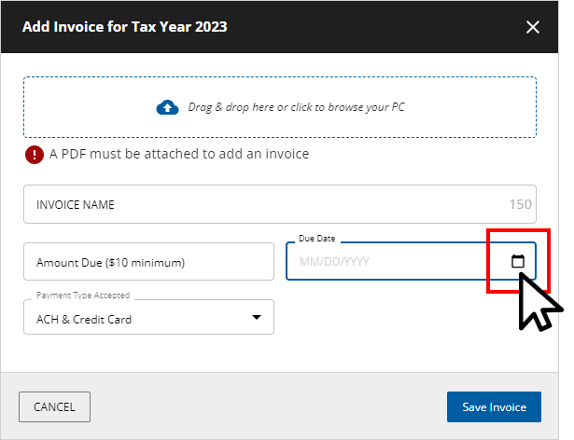This screenshot has height=440, width=574.
Task: Close the Add Invoice dialog
Action: point(533,27)
